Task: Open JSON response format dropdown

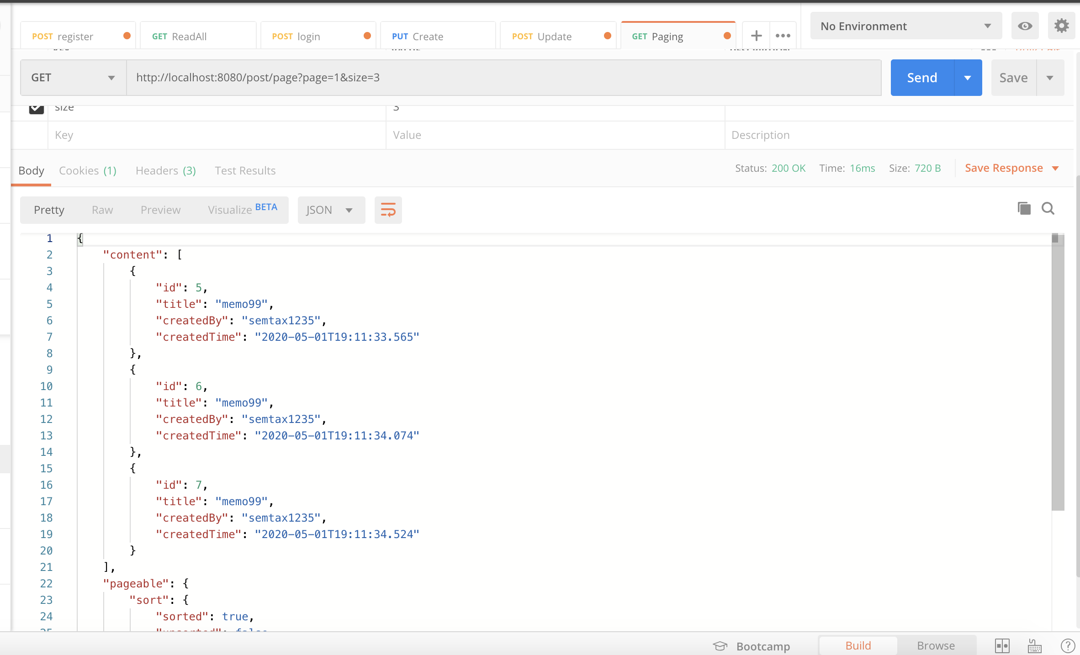Action: [331, 210]
